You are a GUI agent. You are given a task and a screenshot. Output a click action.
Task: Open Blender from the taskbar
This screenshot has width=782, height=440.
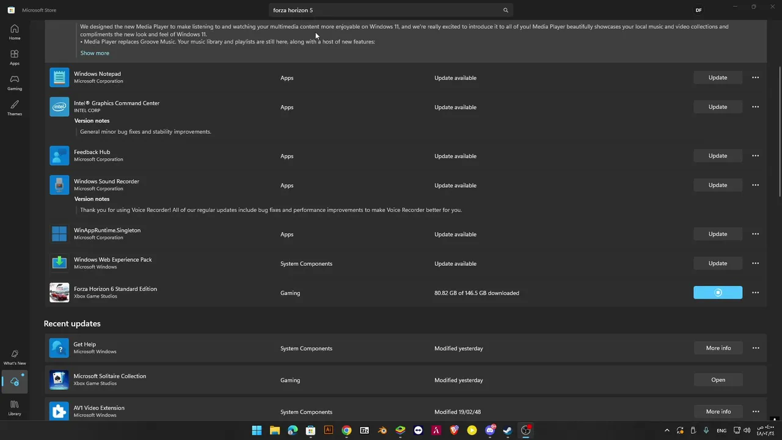[382, 430]
